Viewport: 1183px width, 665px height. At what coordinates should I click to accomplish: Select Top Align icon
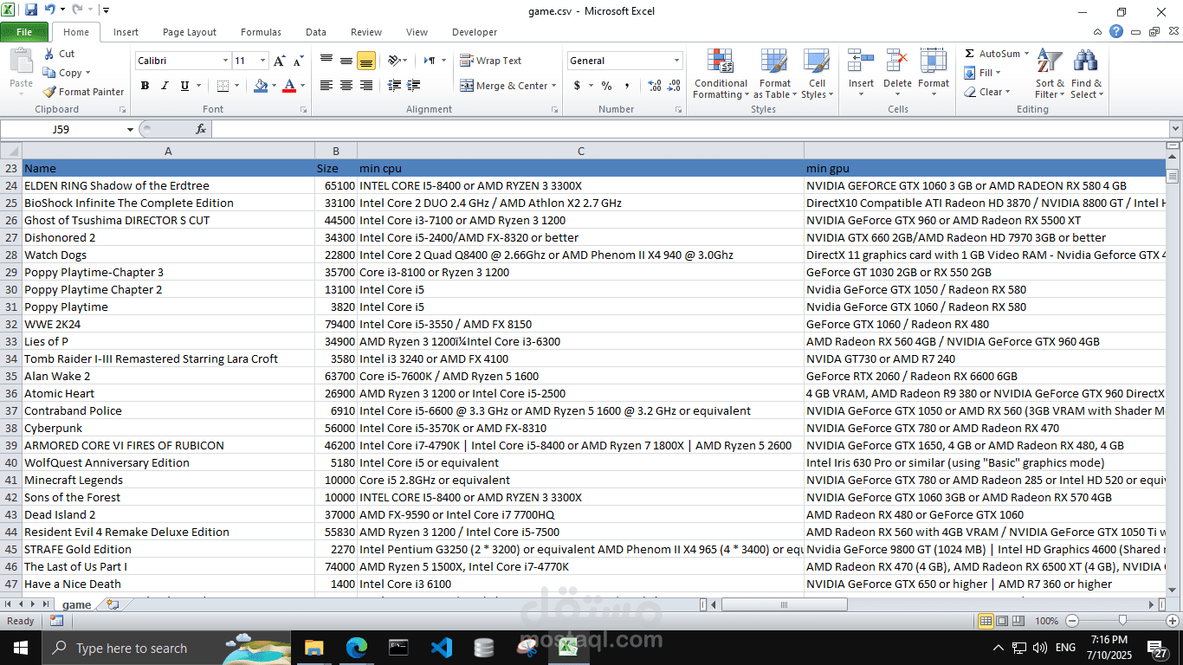pos(326,61)
